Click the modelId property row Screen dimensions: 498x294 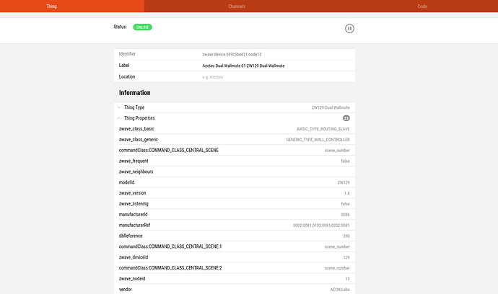pos(235,182)
